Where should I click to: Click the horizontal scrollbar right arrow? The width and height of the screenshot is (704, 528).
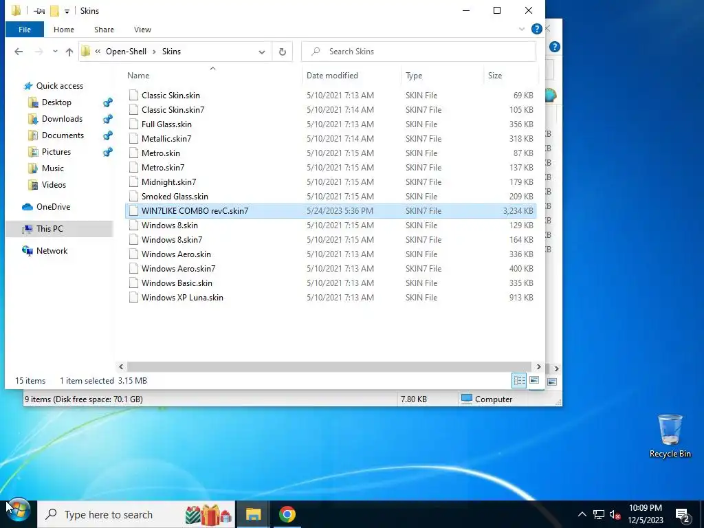[538, 367]
